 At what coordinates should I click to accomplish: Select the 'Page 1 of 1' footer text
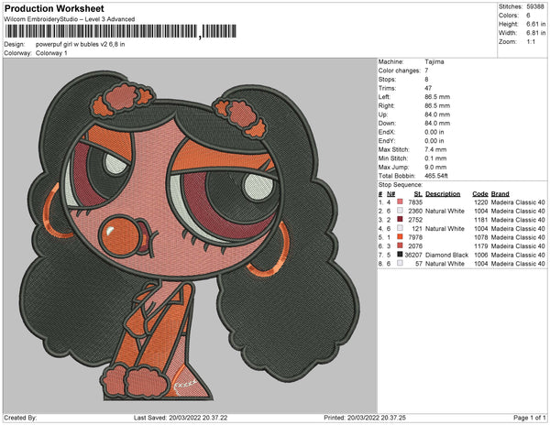529,418
